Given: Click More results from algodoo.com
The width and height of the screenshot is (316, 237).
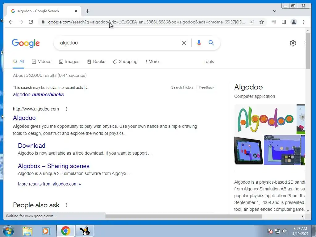Looking at the screenshot, I should coord(49,184).
